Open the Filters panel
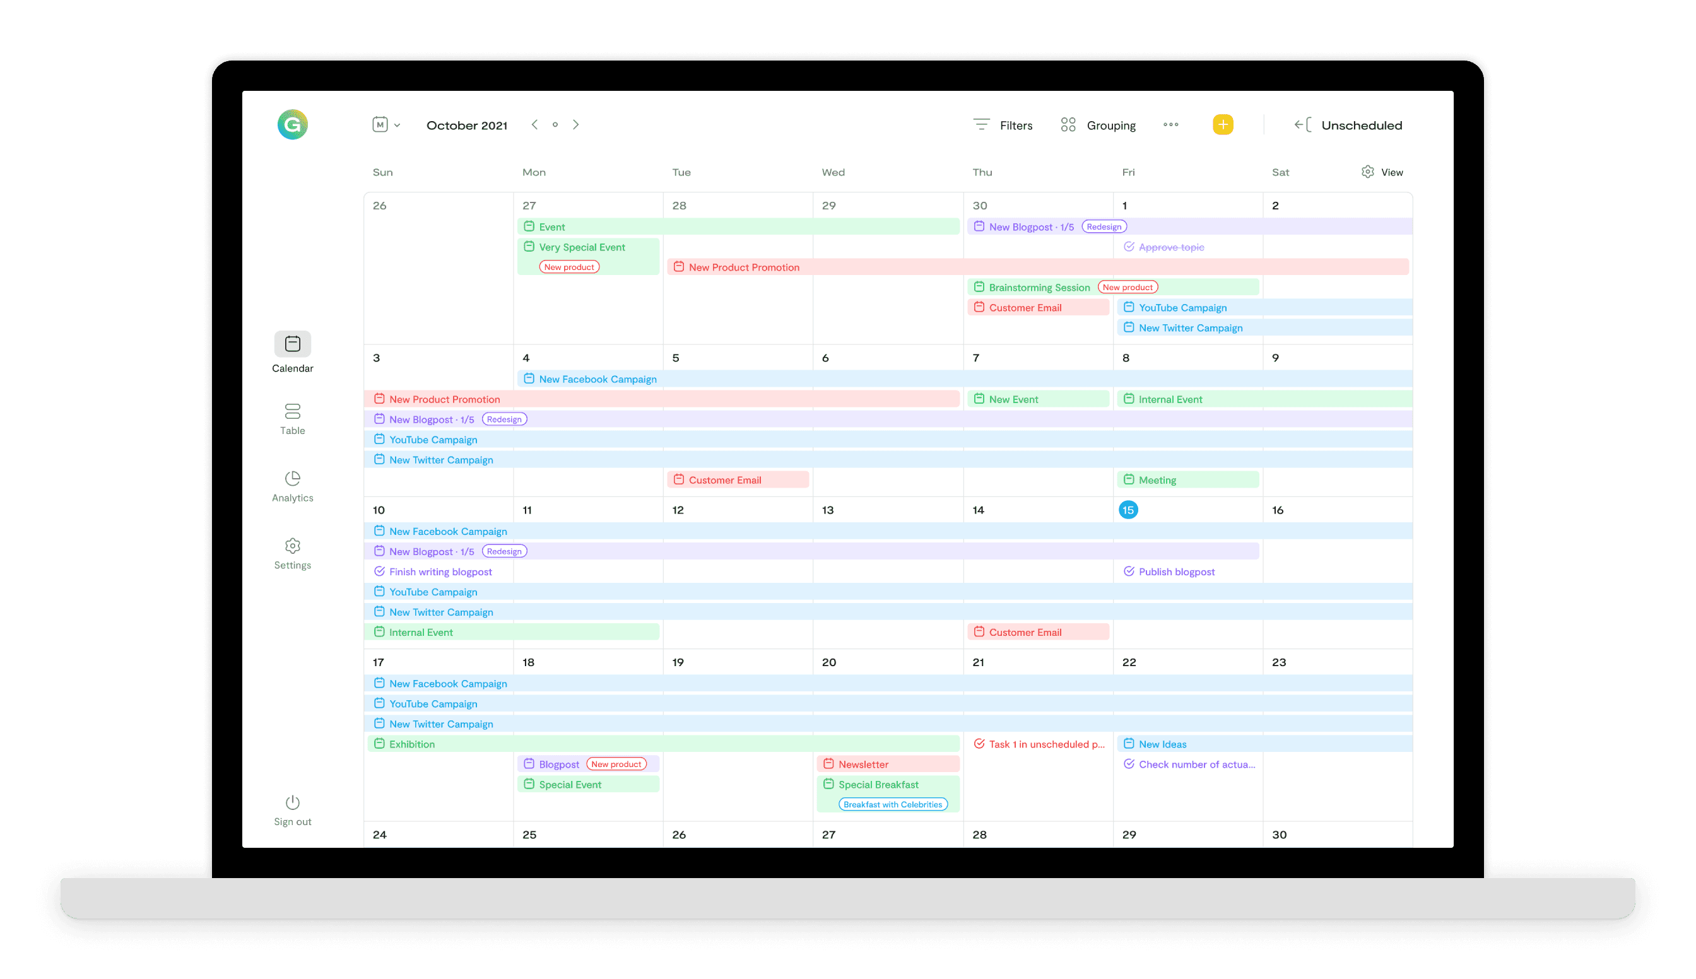Image resolution: width=1696 pixels, height=979 pixels. 1003,125
